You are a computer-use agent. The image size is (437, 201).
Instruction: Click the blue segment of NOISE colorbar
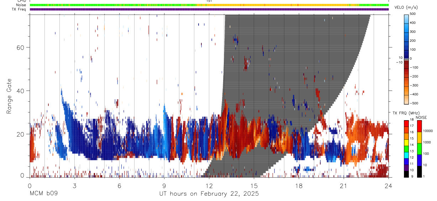(x=419, y=160)
